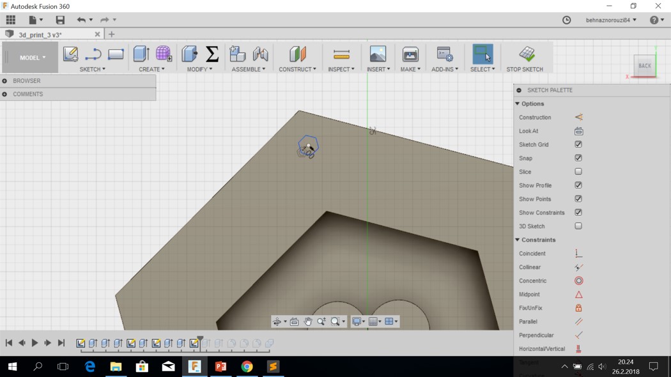Screen dimensions: 671x377
Task: Open the user account behnaznorouzi84 dropdown
Action: 611,20
